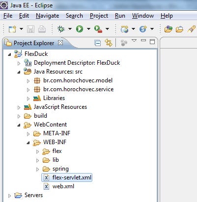Expand br.com.horochovec.service package
The image size is (197, 202).
28,90
